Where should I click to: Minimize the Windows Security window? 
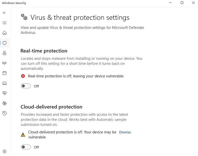click(171, 3)
